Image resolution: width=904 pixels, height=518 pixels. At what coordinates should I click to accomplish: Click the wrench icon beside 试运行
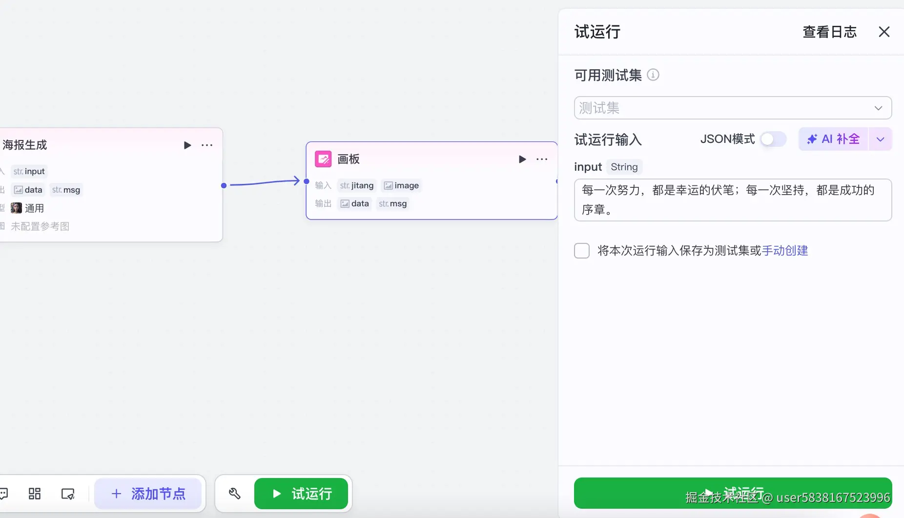(235, 494)
